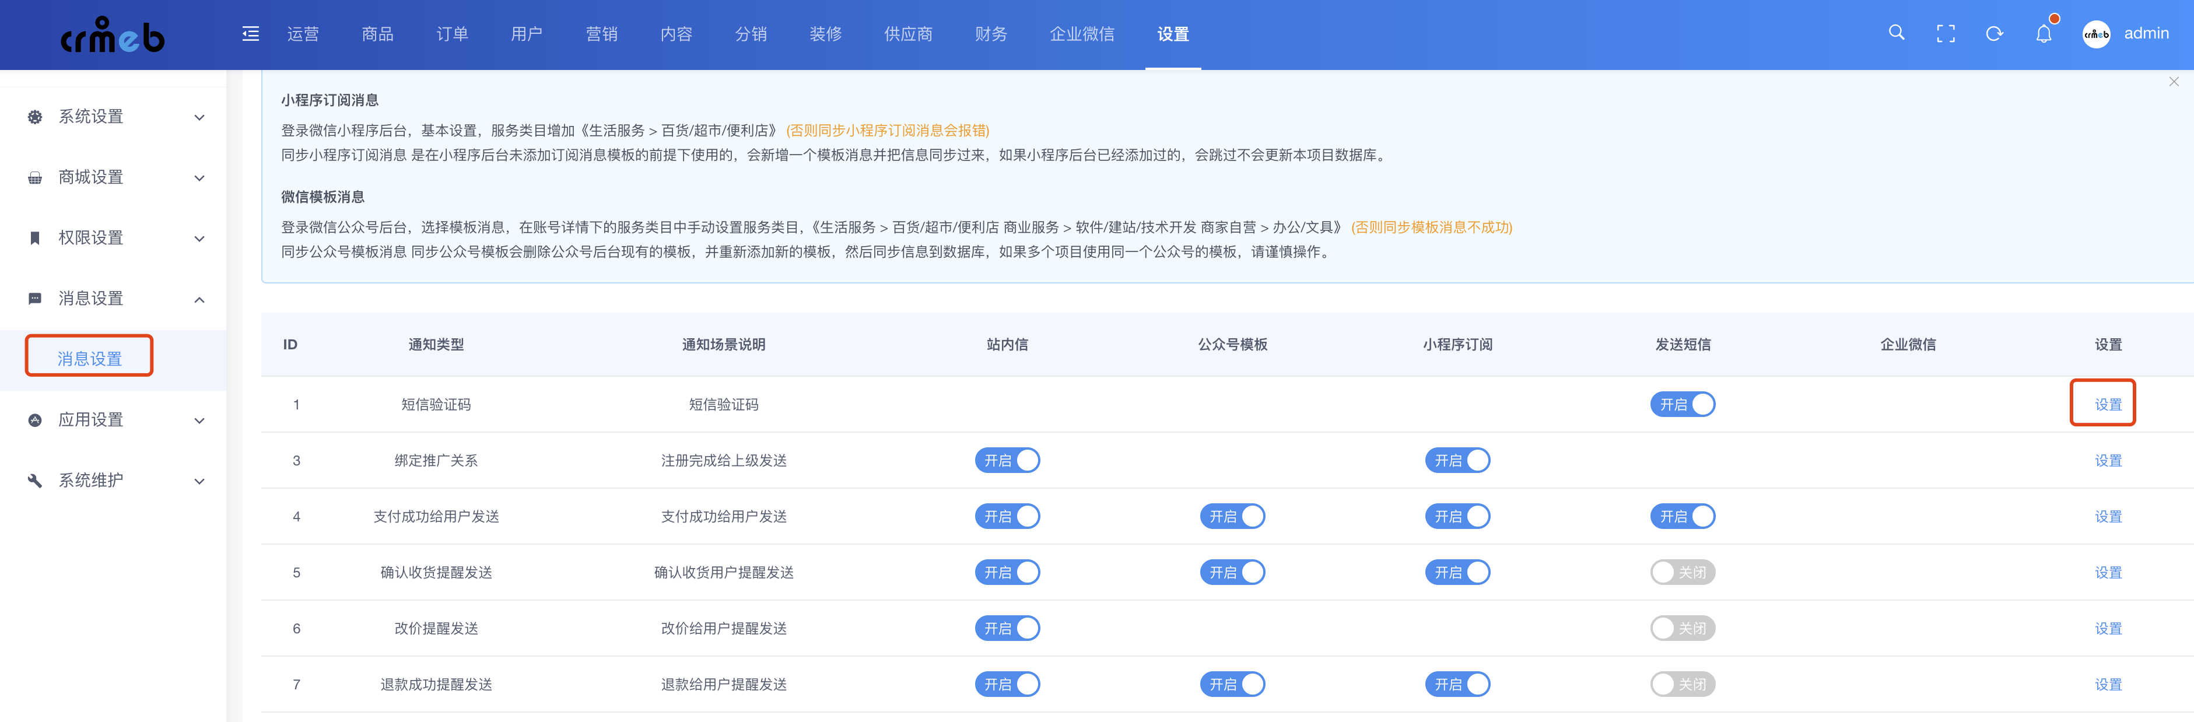This screenshot has width=2194, height=722.
Task: Open 设置 link for 绑定推广关系 row
Action: click(2108, 461)
